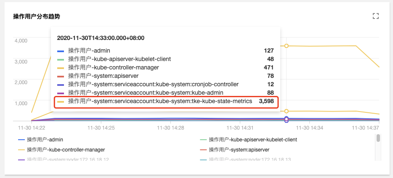The height and width of the screenshot is (178, 393).
Task: Click x-axis label 11-30 14:34
Action: pos(310,128)
